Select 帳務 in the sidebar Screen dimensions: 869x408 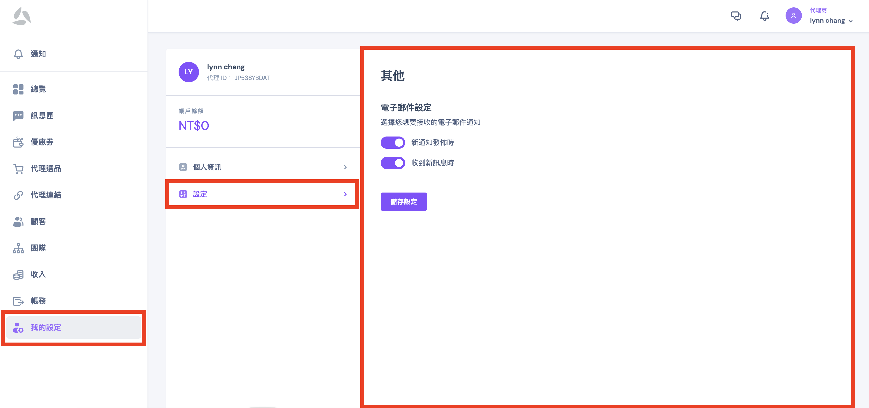pyautogui.click(x=38, y=301)
